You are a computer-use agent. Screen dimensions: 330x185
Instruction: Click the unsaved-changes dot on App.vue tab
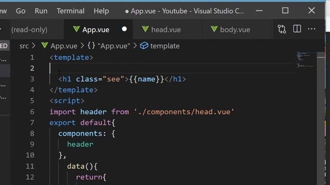click(x=124, y=29)
